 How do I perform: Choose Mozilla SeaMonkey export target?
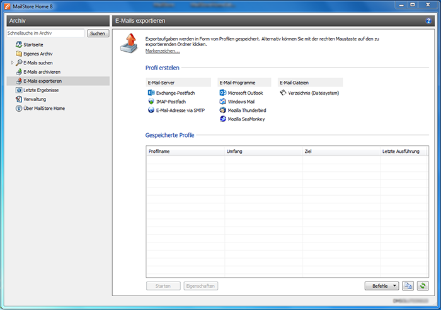[246, 119]
